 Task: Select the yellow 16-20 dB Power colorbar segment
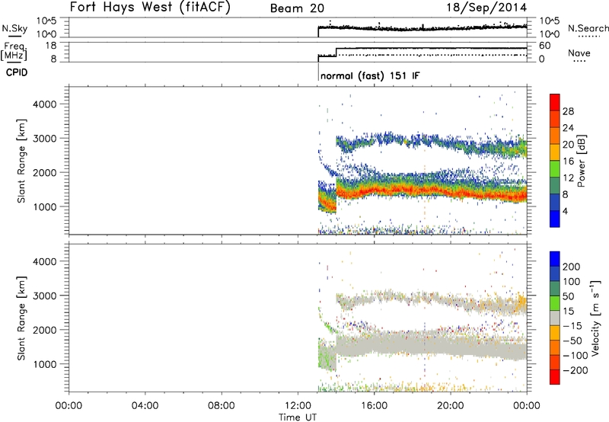tap(555, 152)
